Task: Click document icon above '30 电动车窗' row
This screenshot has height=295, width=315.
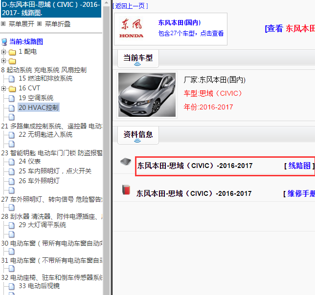Action: click(12, 234)
